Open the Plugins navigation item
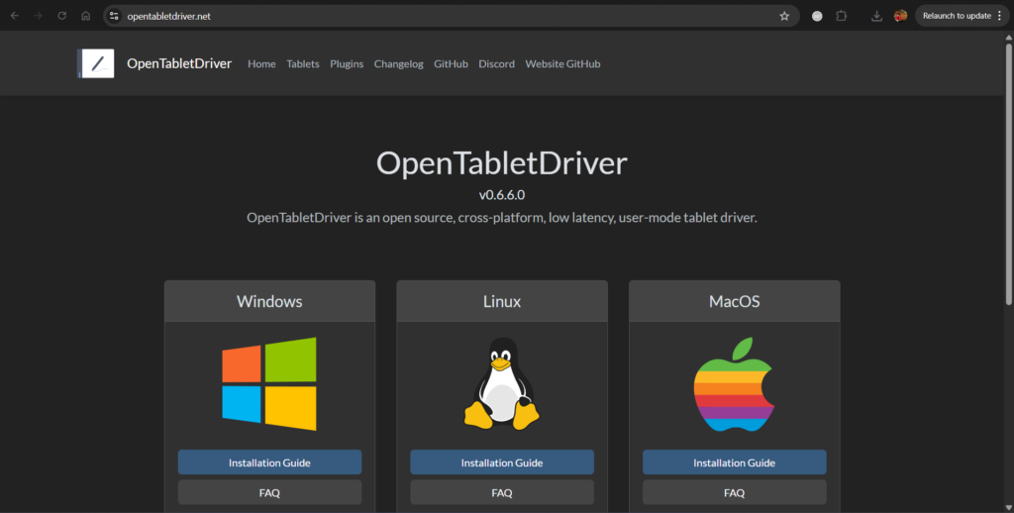Image resolution: width=1014 pixels, height=513 pixels. (347, 64)
